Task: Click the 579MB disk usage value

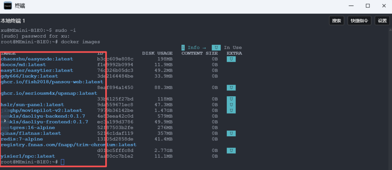Action: pos(165,116)
